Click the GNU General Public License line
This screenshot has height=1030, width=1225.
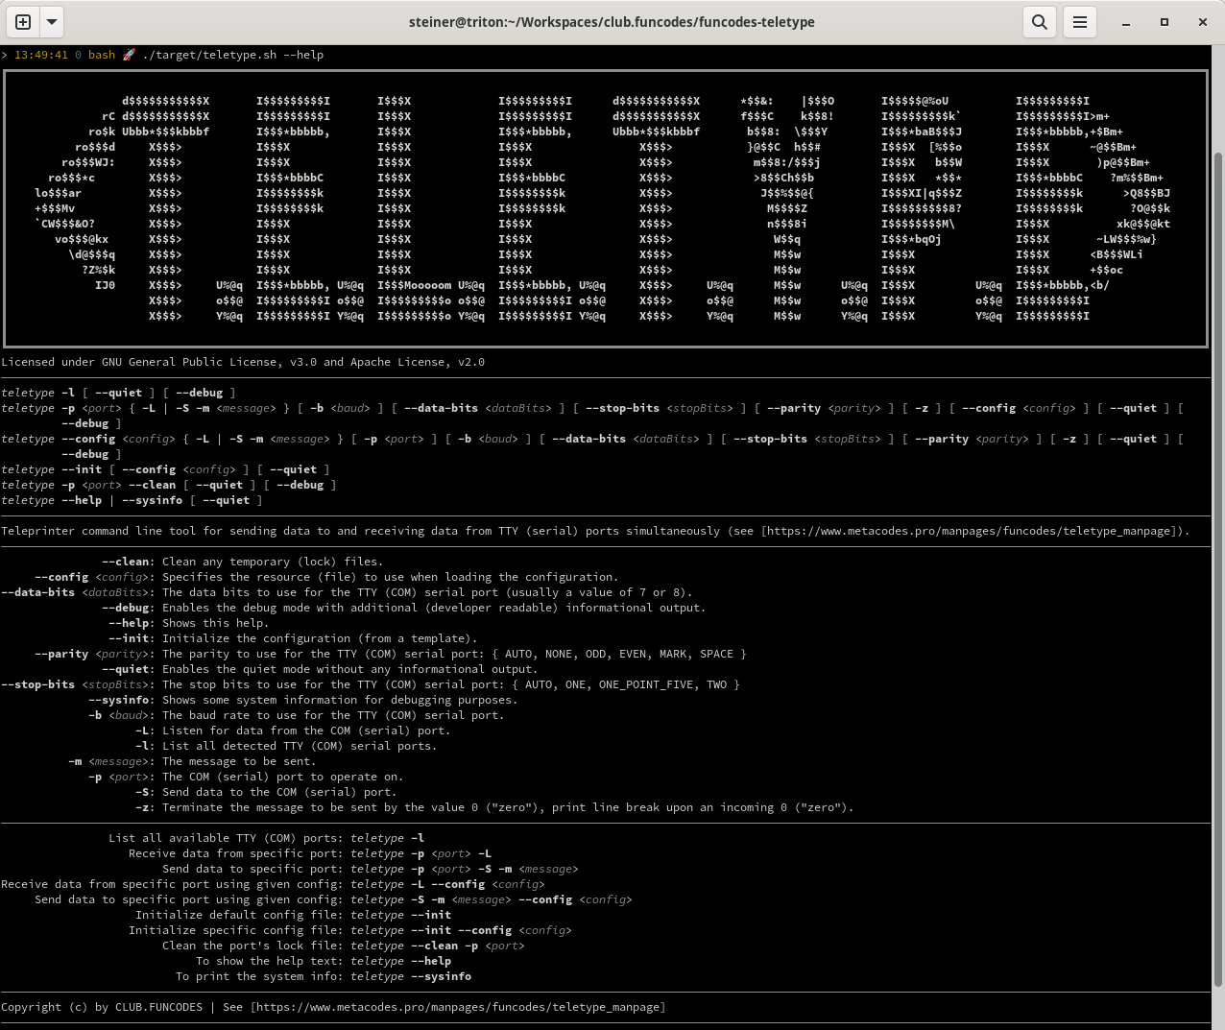click(243, 362)
